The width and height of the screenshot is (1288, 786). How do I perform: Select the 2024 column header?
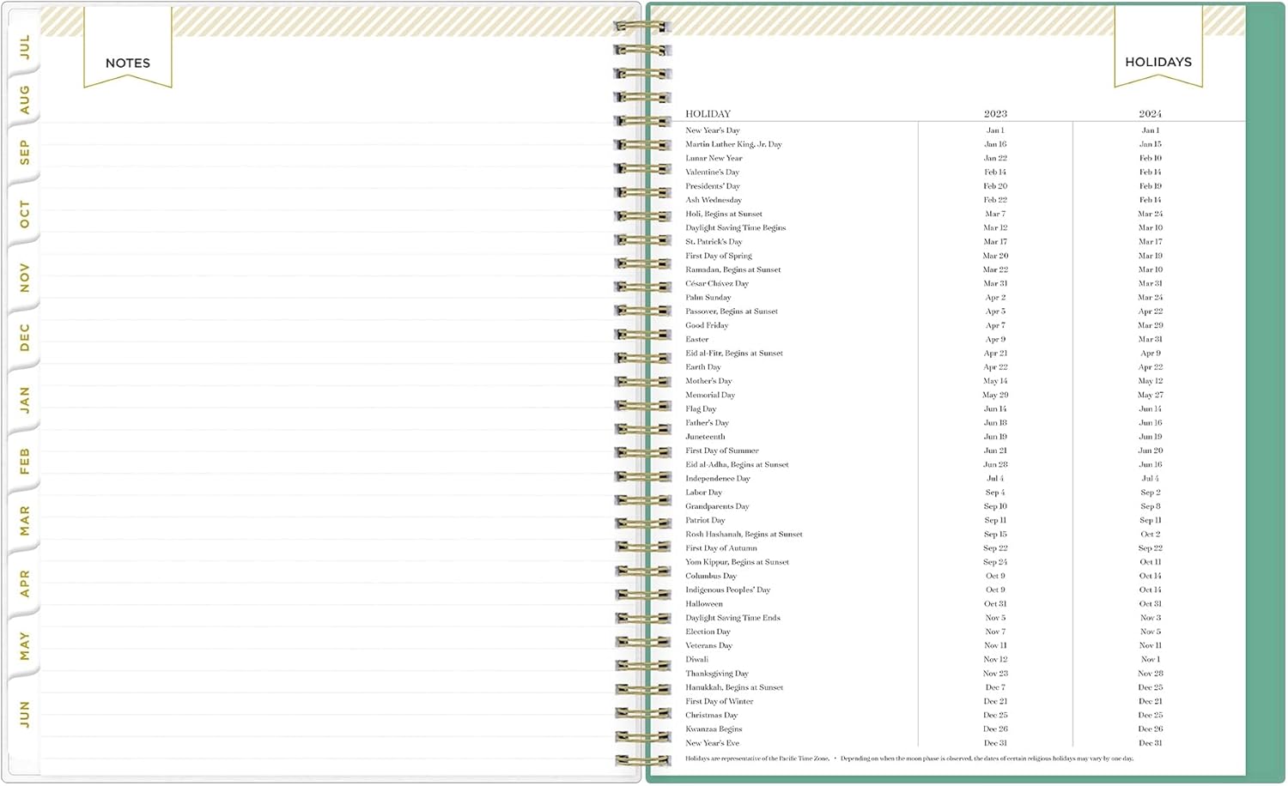[x=1151, y=113]
